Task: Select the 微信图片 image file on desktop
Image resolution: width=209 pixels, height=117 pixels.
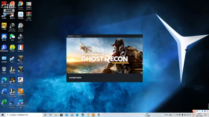Action: 29,5
